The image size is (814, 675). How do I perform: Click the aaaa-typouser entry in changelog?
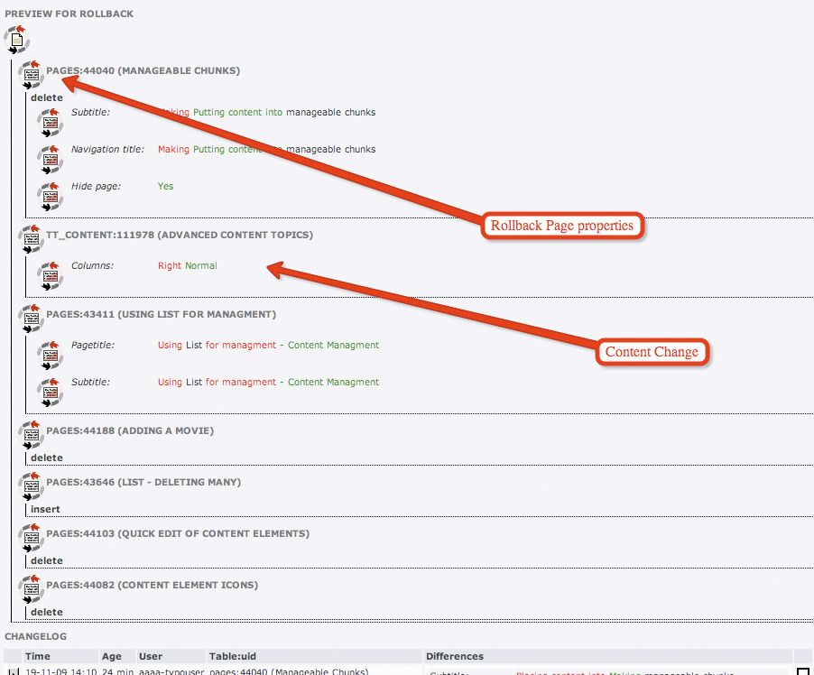[170, 671]
